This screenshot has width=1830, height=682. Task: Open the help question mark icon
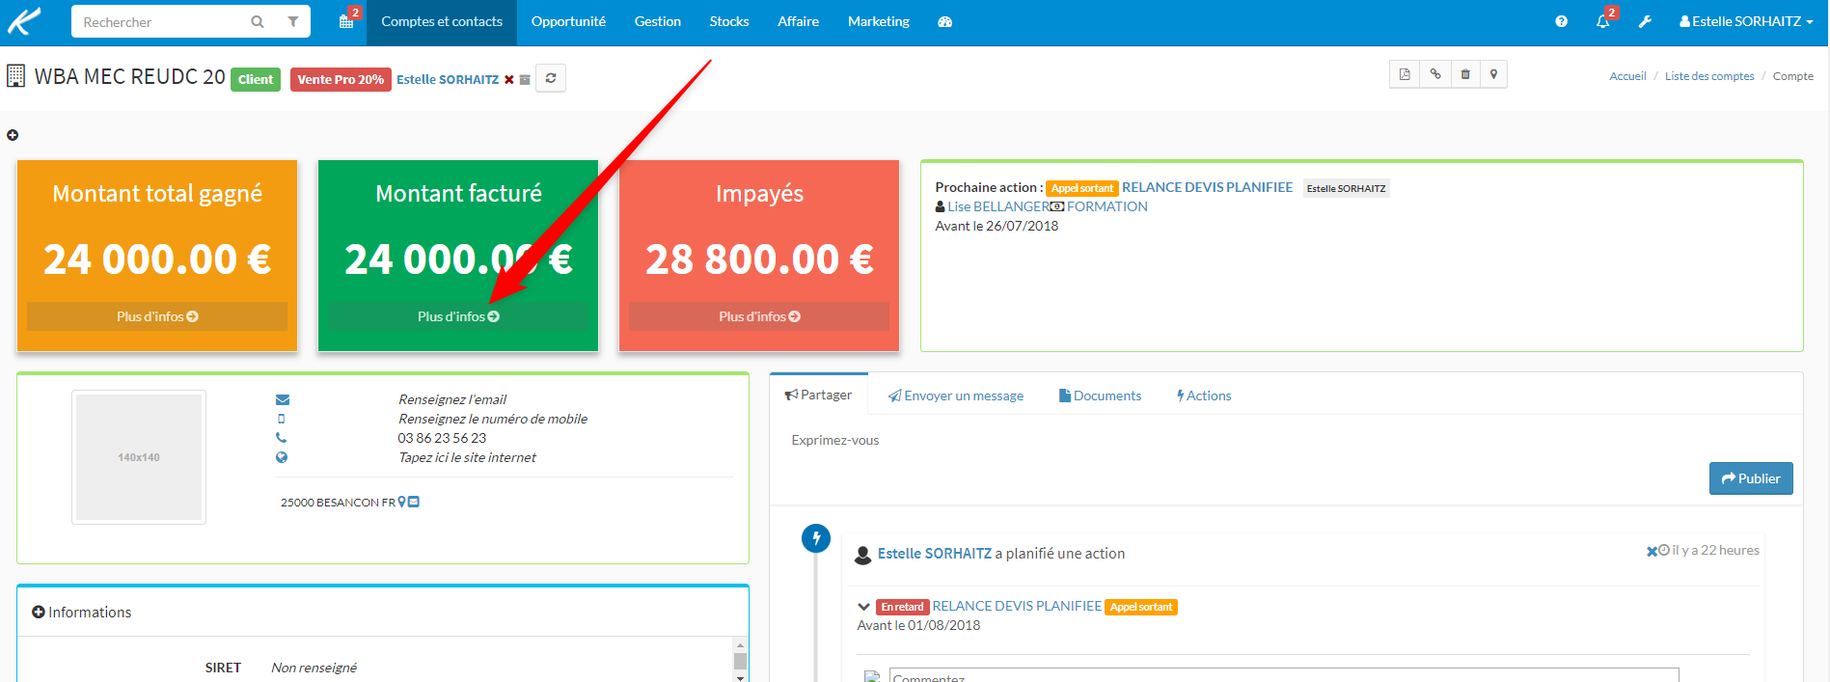tap(1562, 21)
